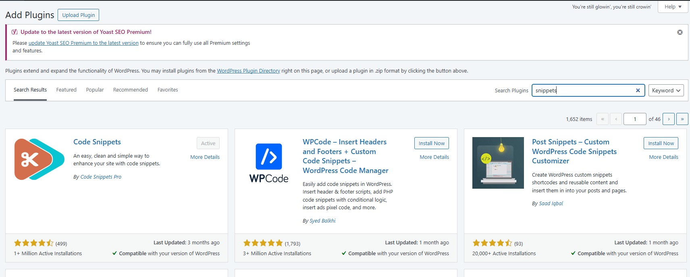The width and height of the screenshot is (690, 277).
Task: Open author Code Snippets Pro link
Action: pos(101,177)
